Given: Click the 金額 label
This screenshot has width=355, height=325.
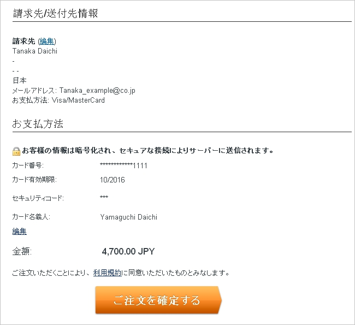Looking at the screenshot, I should click(22, 252).
